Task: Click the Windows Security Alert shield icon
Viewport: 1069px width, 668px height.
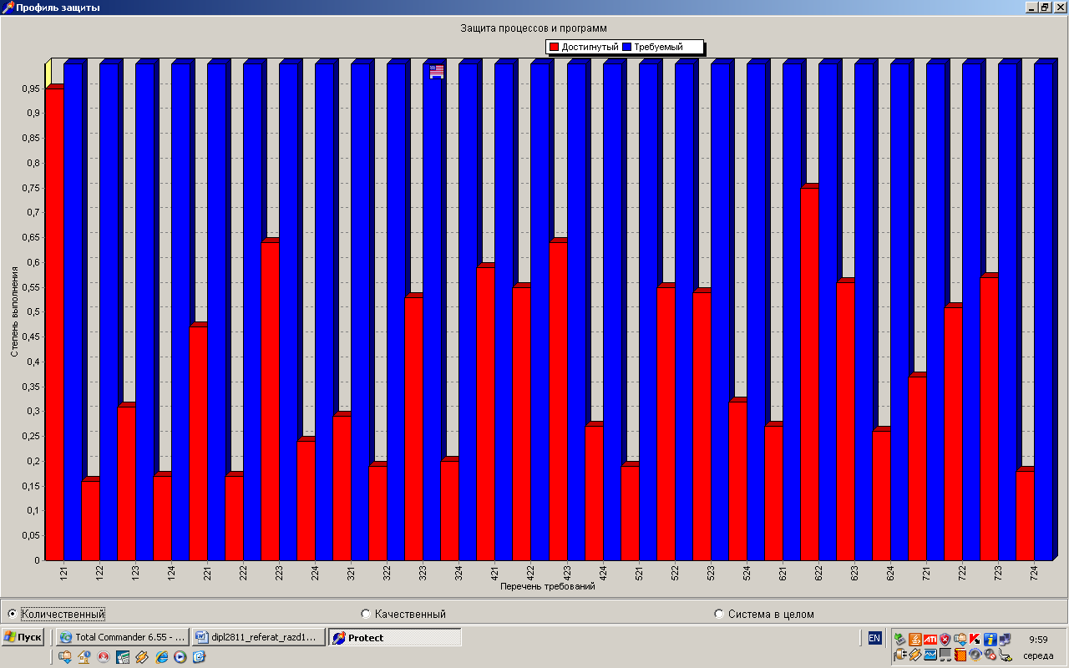Action: [x=945, y=639]
